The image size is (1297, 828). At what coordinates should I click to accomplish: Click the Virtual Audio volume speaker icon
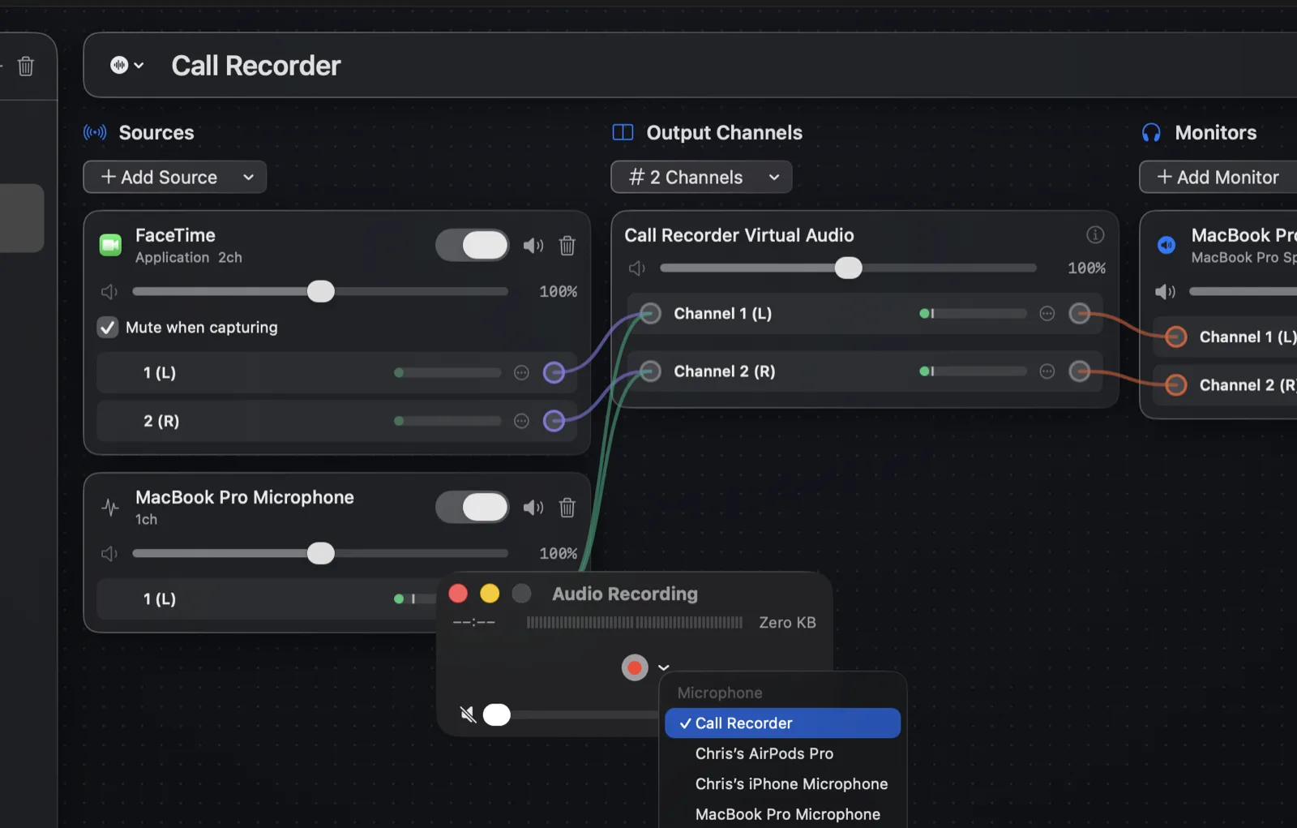pos(637,268)
